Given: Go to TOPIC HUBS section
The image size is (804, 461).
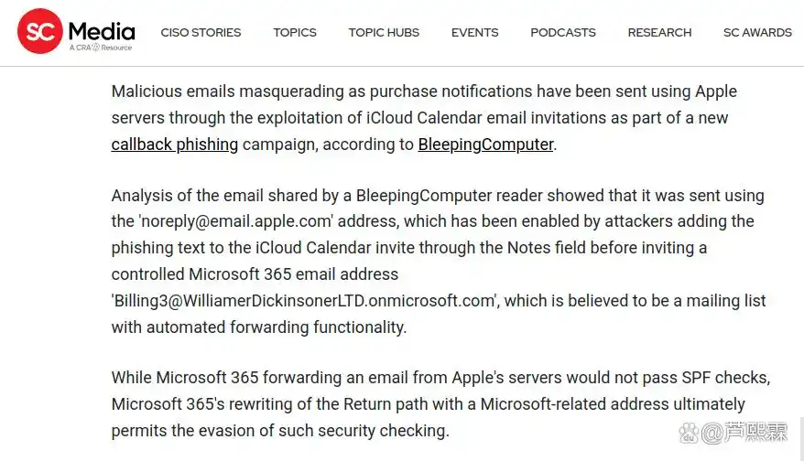Looking at the screenshot, I should pos(384,33).
